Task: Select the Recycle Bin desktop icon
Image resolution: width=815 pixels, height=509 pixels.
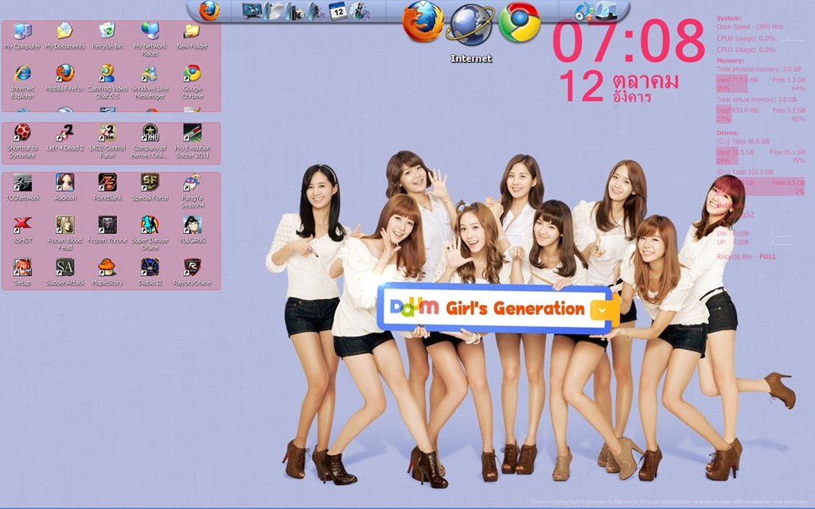Action: 107,35
